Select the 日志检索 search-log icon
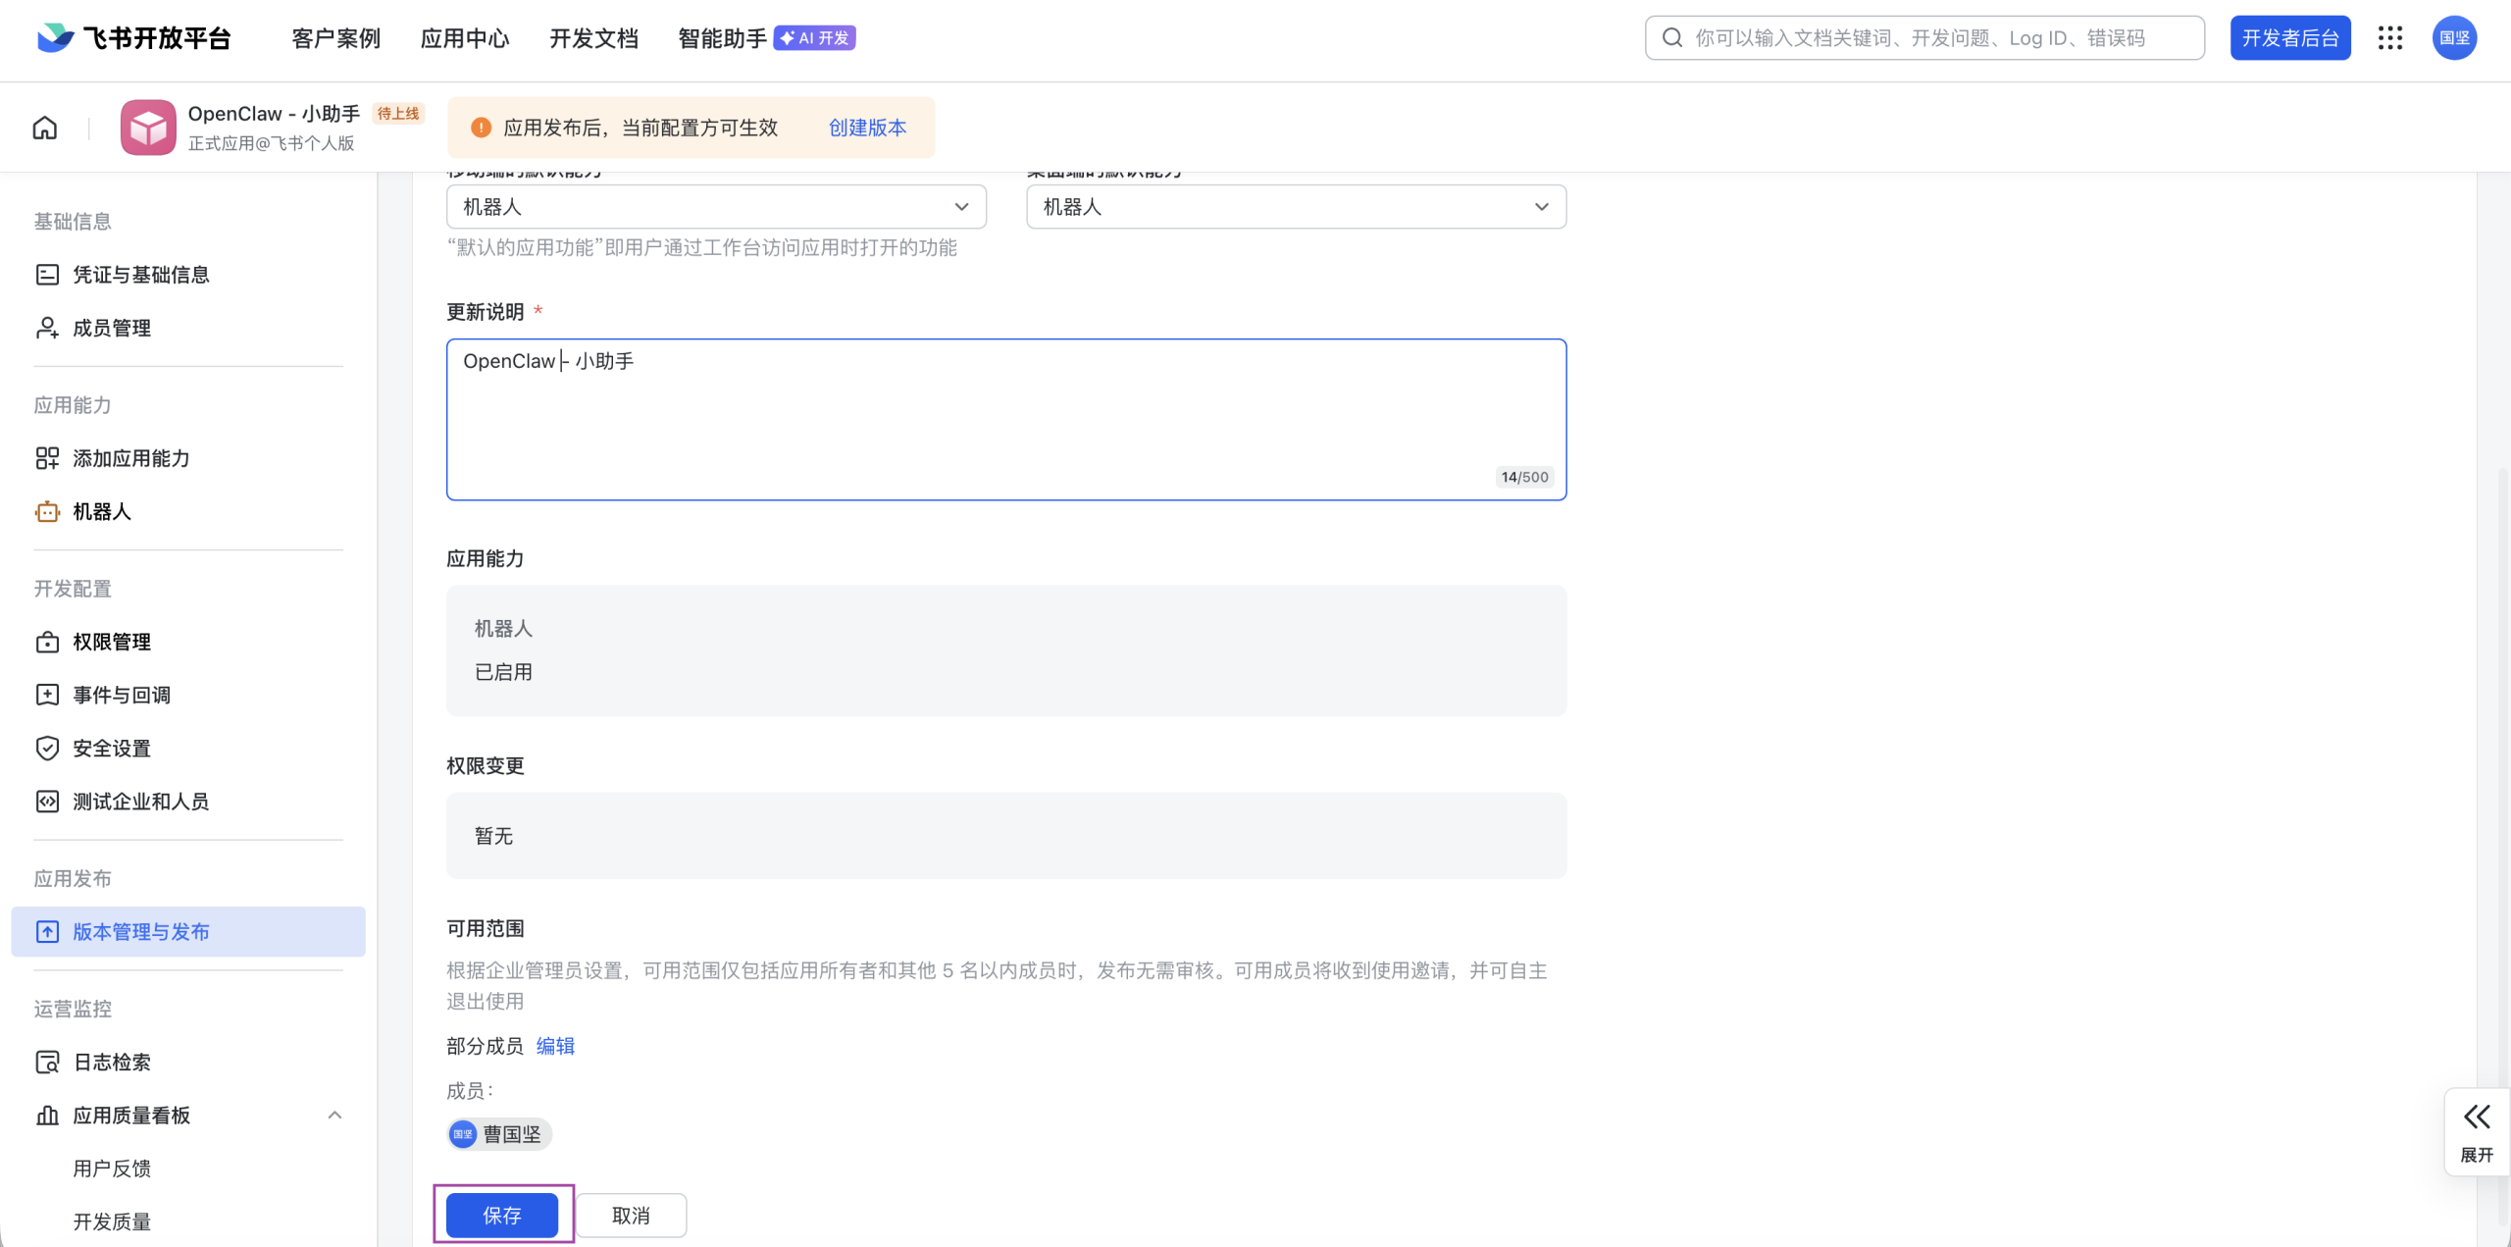The height and width of the screenshot is (1247, 2511). point(47,1062)
